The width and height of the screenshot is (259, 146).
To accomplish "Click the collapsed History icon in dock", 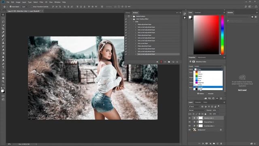I will coord(185,14).
